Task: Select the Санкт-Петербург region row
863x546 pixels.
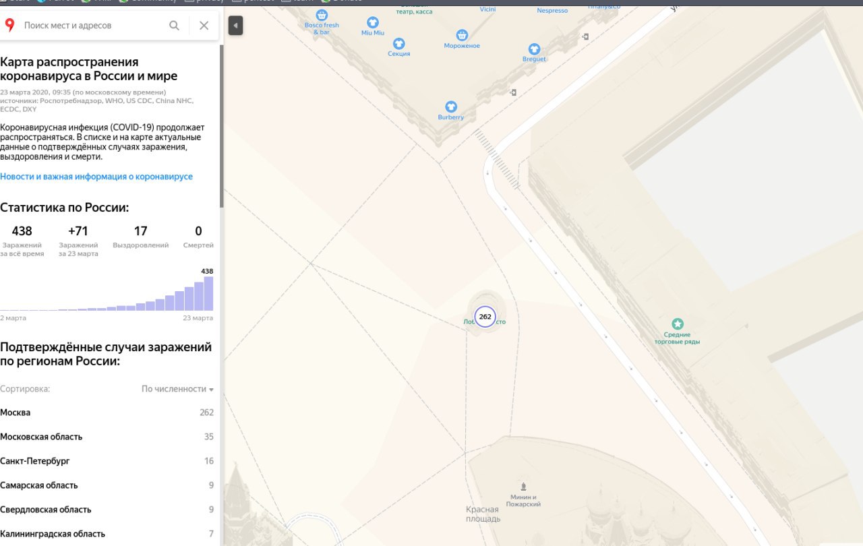Action: point(107,461)
